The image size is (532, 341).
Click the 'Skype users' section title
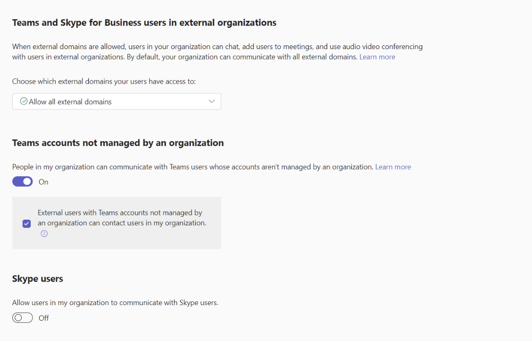pos(37,278)
